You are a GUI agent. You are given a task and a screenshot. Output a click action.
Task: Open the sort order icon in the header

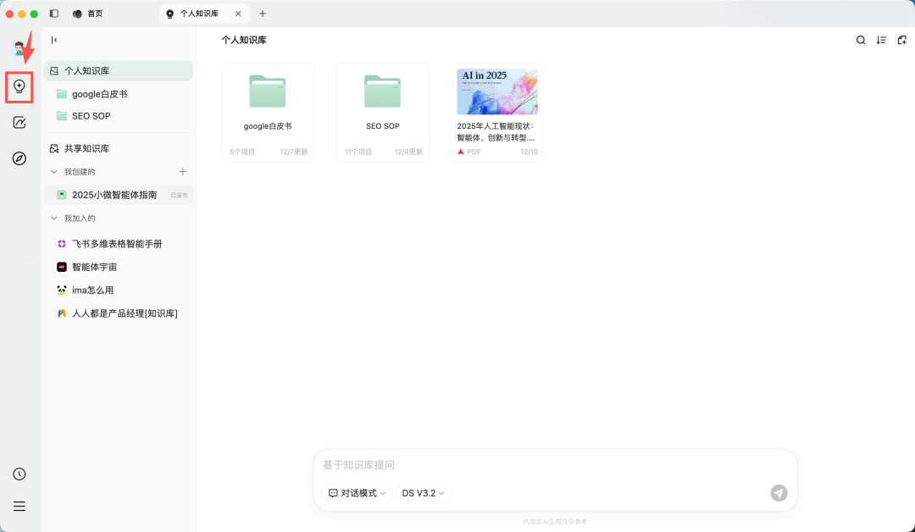coord(881,40)
